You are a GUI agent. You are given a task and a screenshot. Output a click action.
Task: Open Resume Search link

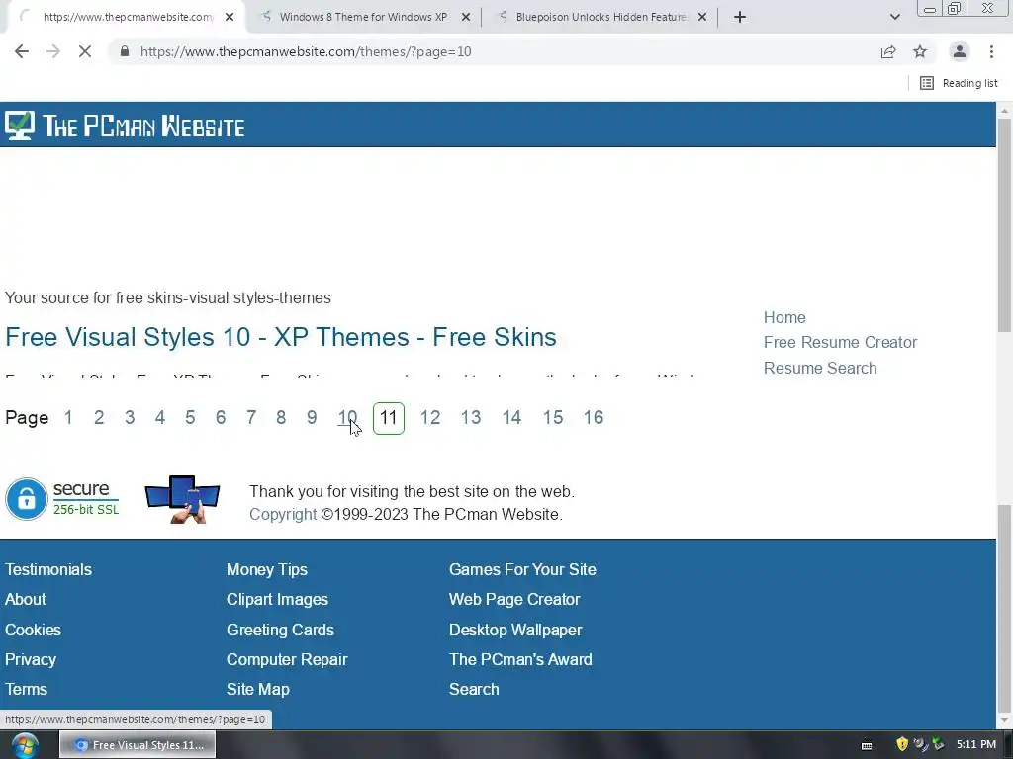[x=820, y=368]
